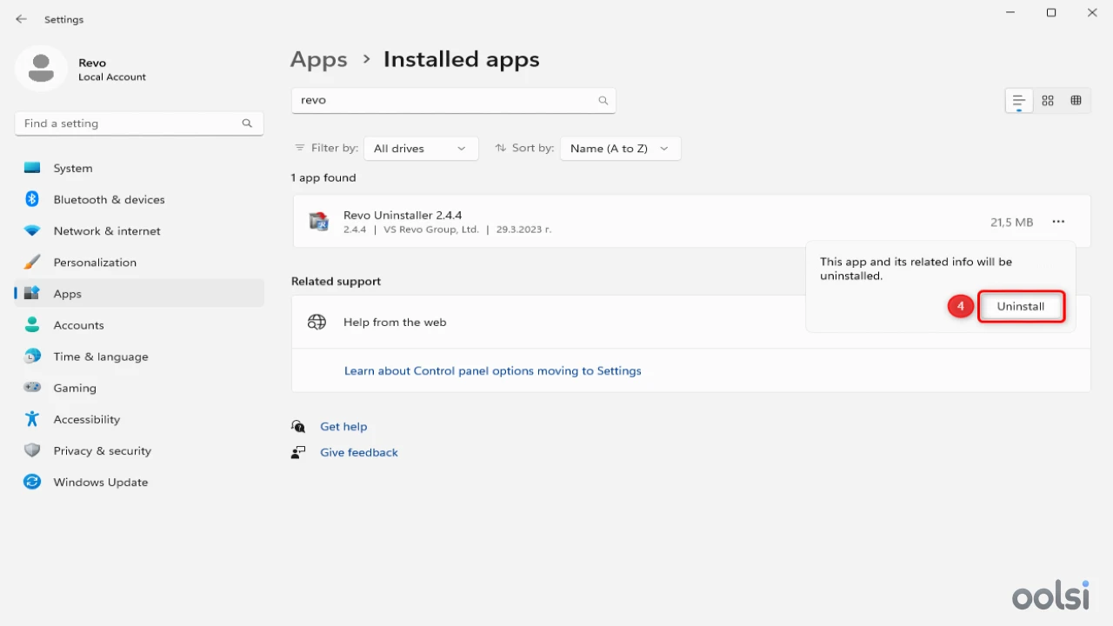The width and height of the screenshot is (1113, 626).
Task: Switch to grid view layout
Action: 1048,101
